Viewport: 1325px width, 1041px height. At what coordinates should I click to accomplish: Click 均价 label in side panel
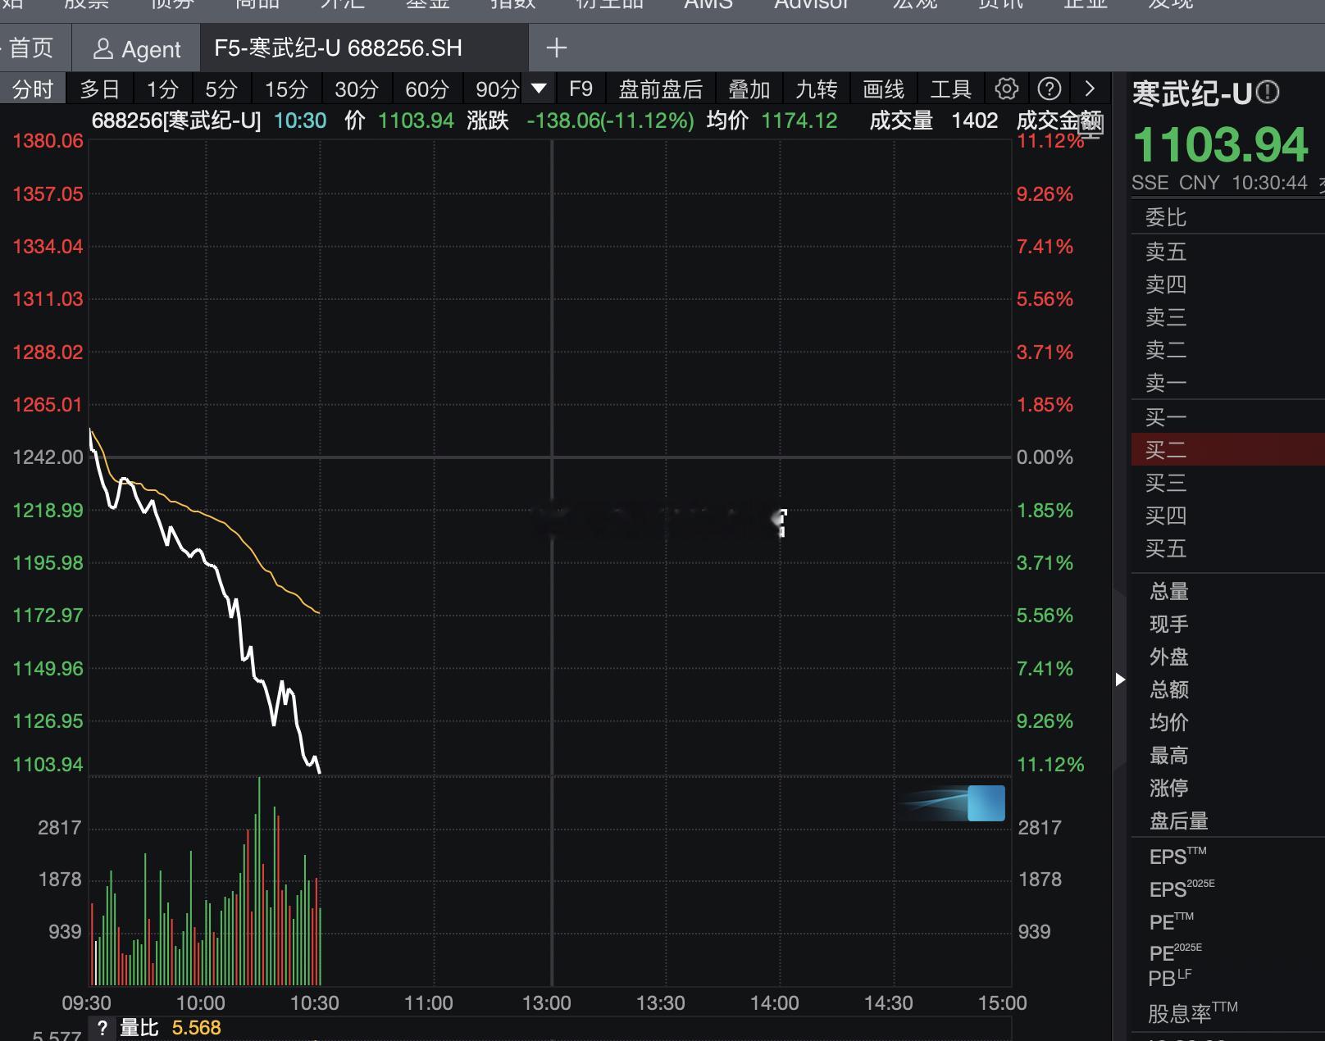pyautogui.click(x=1169, y=722)
